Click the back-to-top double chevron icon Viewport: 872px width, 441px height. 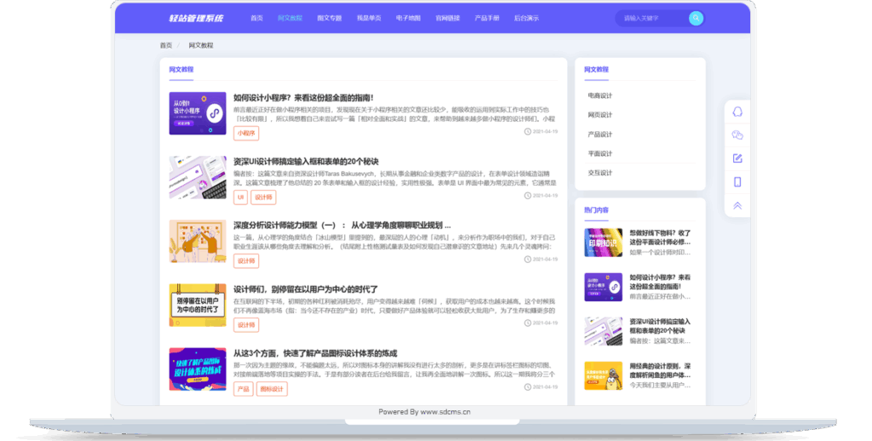tap(737, 206)
